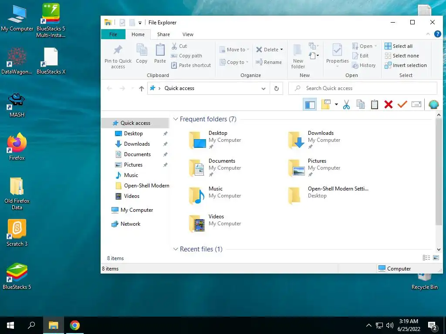The width and height of the screenshot is (446, 334).
Task: Switch to large icons view layout
Action: (x=436, y=258)
